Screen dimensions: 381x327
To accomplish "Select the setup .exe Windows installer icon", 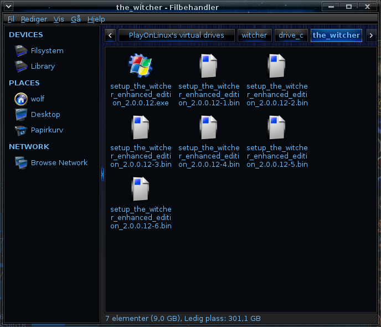I will point(141,66).
